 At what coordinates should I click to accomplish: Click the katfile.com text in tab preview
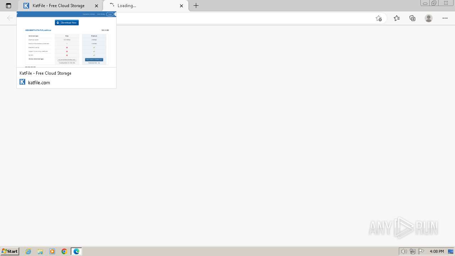39,82
